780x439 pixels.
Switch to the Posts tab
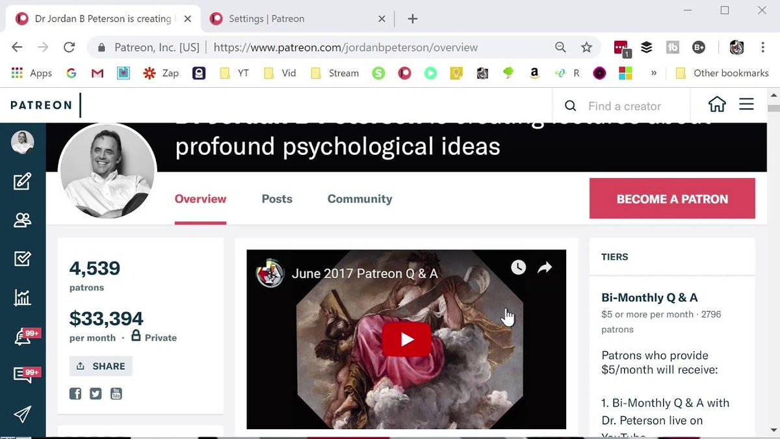277,199
